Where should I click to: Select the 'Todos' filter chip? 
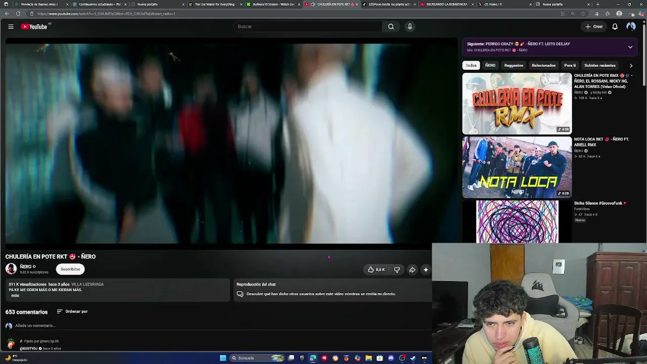click(x=471, y=65)
